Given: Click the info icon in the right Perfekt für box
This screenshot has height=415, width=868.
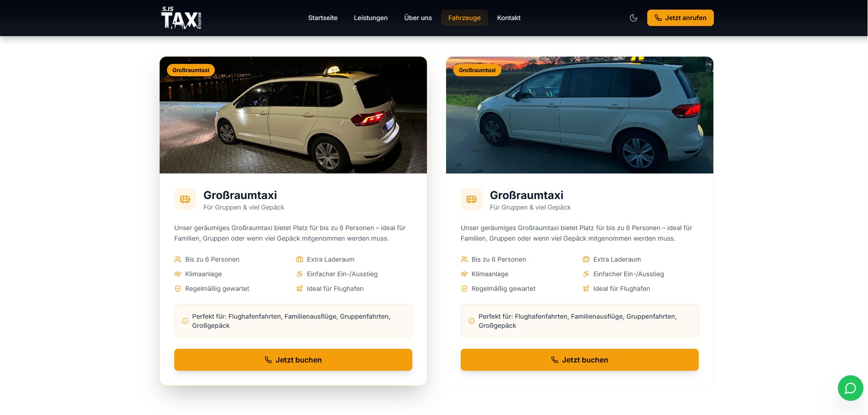Looking at the screenshot, I should [472, 321].
